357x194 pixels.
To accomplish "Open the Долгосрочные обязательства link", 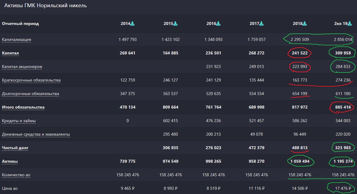I will point(30,94).
